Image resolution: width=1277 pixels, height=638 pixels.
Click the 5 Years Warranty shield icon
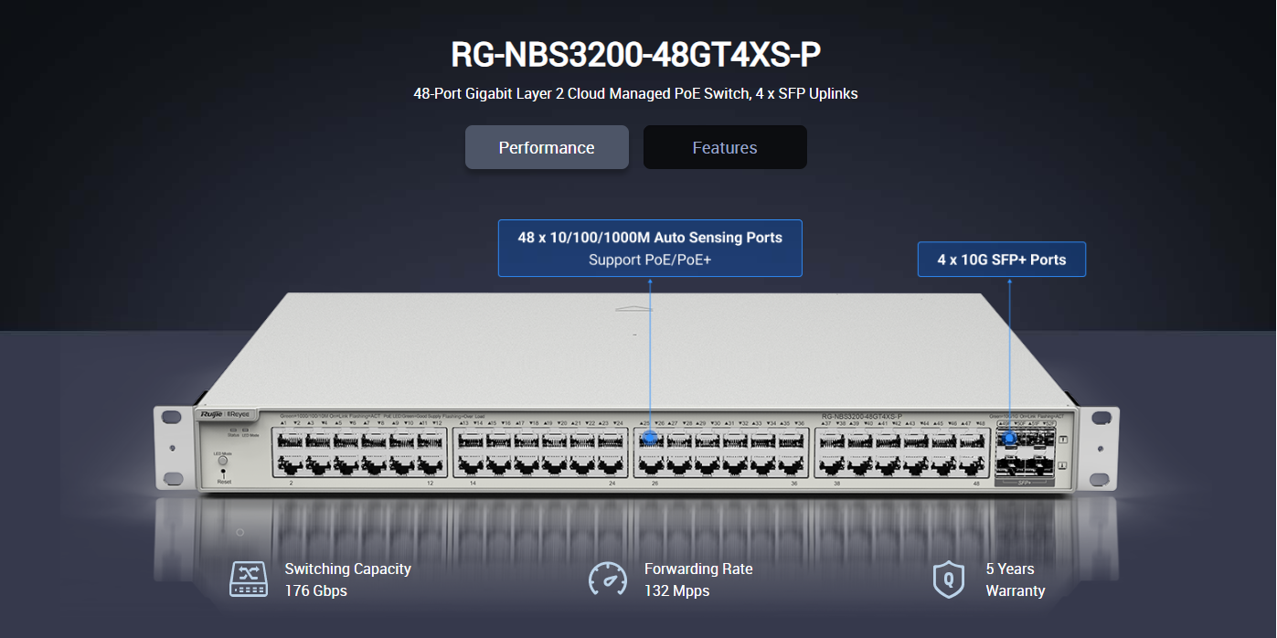pos(949,580)
